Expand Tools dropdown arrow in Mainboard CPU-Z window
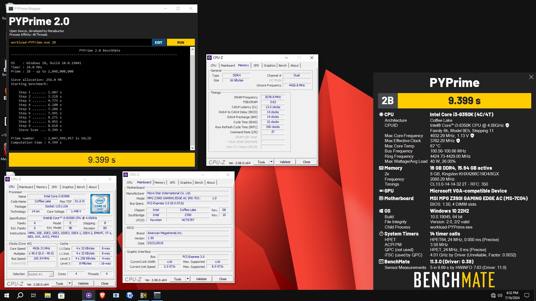Viewport: 536px width, 301px height. 188,279
